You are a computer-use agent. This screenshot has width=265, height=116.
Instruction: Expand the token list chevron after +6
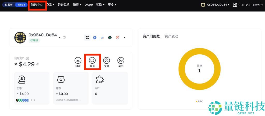coord(35,100)
